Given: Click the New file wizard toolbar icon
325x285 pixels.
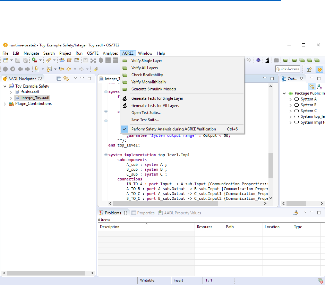Looking at the screenshot, I should [x=6, y=60].
